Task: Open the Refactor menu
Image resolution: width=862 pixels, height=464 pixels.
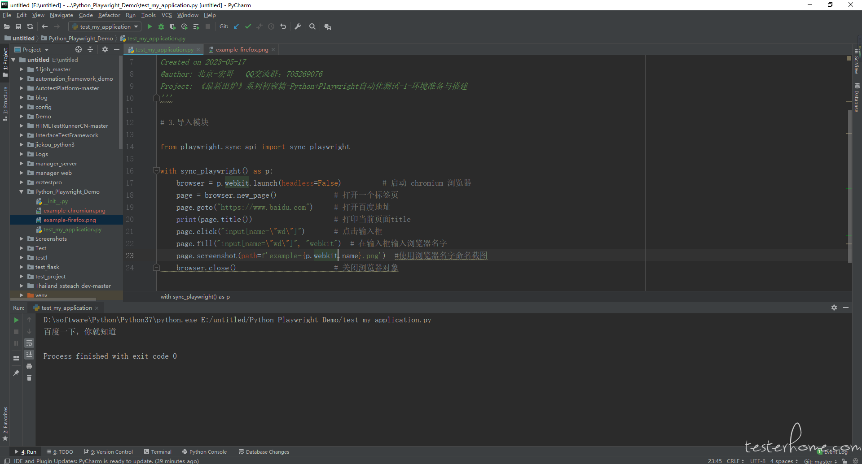Action: coord(109,15)
